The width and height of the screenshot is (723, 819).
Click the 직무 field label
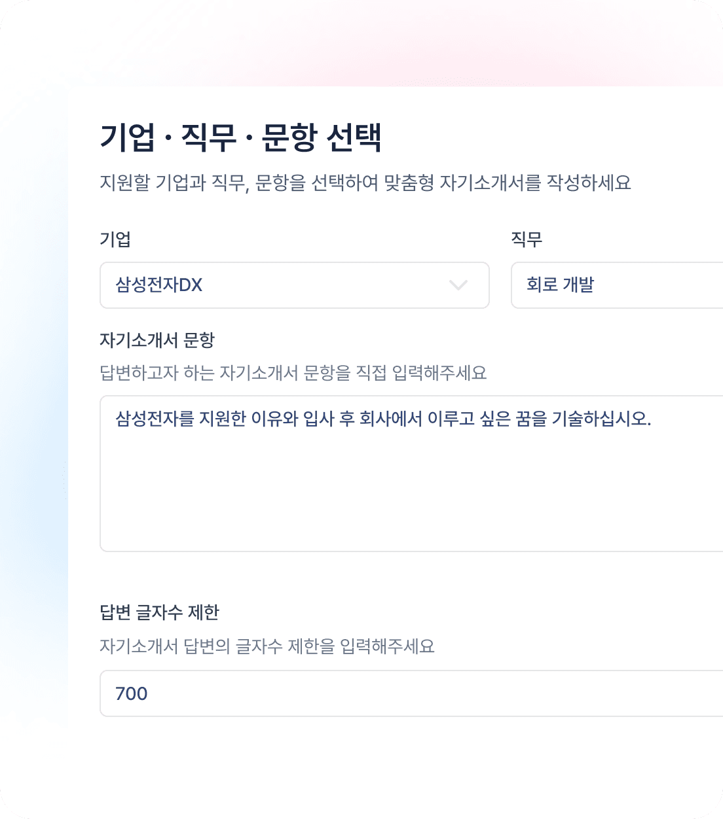coord(527,239)
